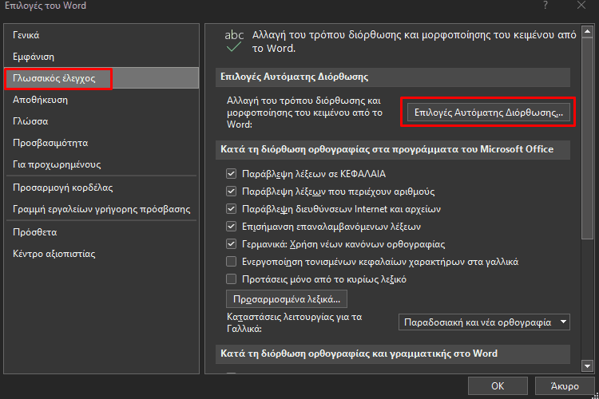Toggle Γερμανικά νέων κανόνων ορθογραφίας checkbox
Image resolution: width=599 pixels, height=399 pixels.
231,244
